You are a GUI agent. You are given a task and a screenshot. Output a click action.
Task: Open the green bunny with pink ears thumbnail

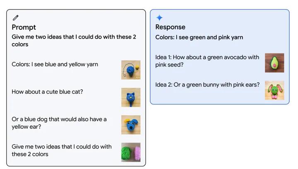[x=274, y=90]
